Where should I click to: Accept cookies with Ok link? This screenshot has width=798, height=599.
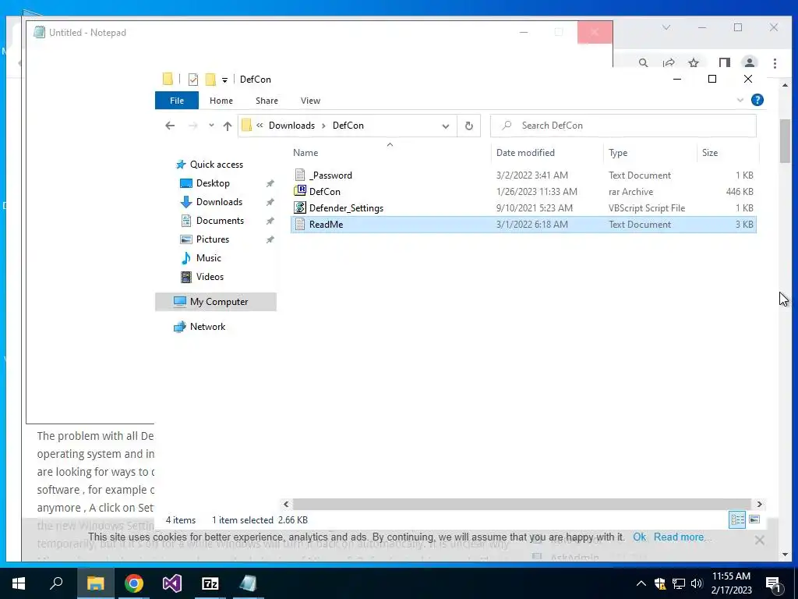(x=639, y=537)
